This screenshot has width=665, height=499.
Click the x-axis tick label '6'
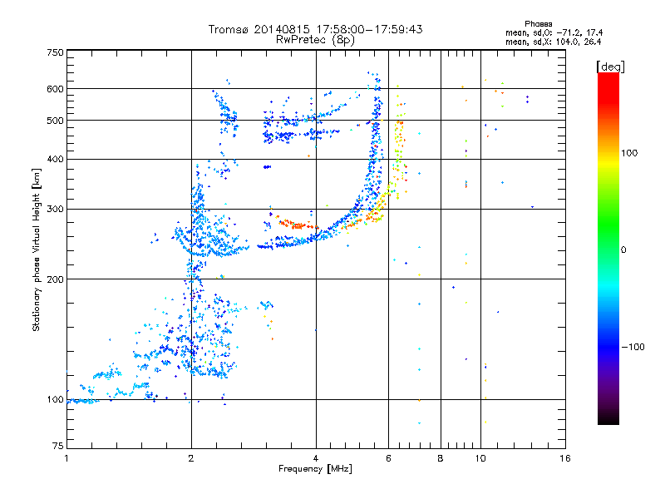coord(388,458)
